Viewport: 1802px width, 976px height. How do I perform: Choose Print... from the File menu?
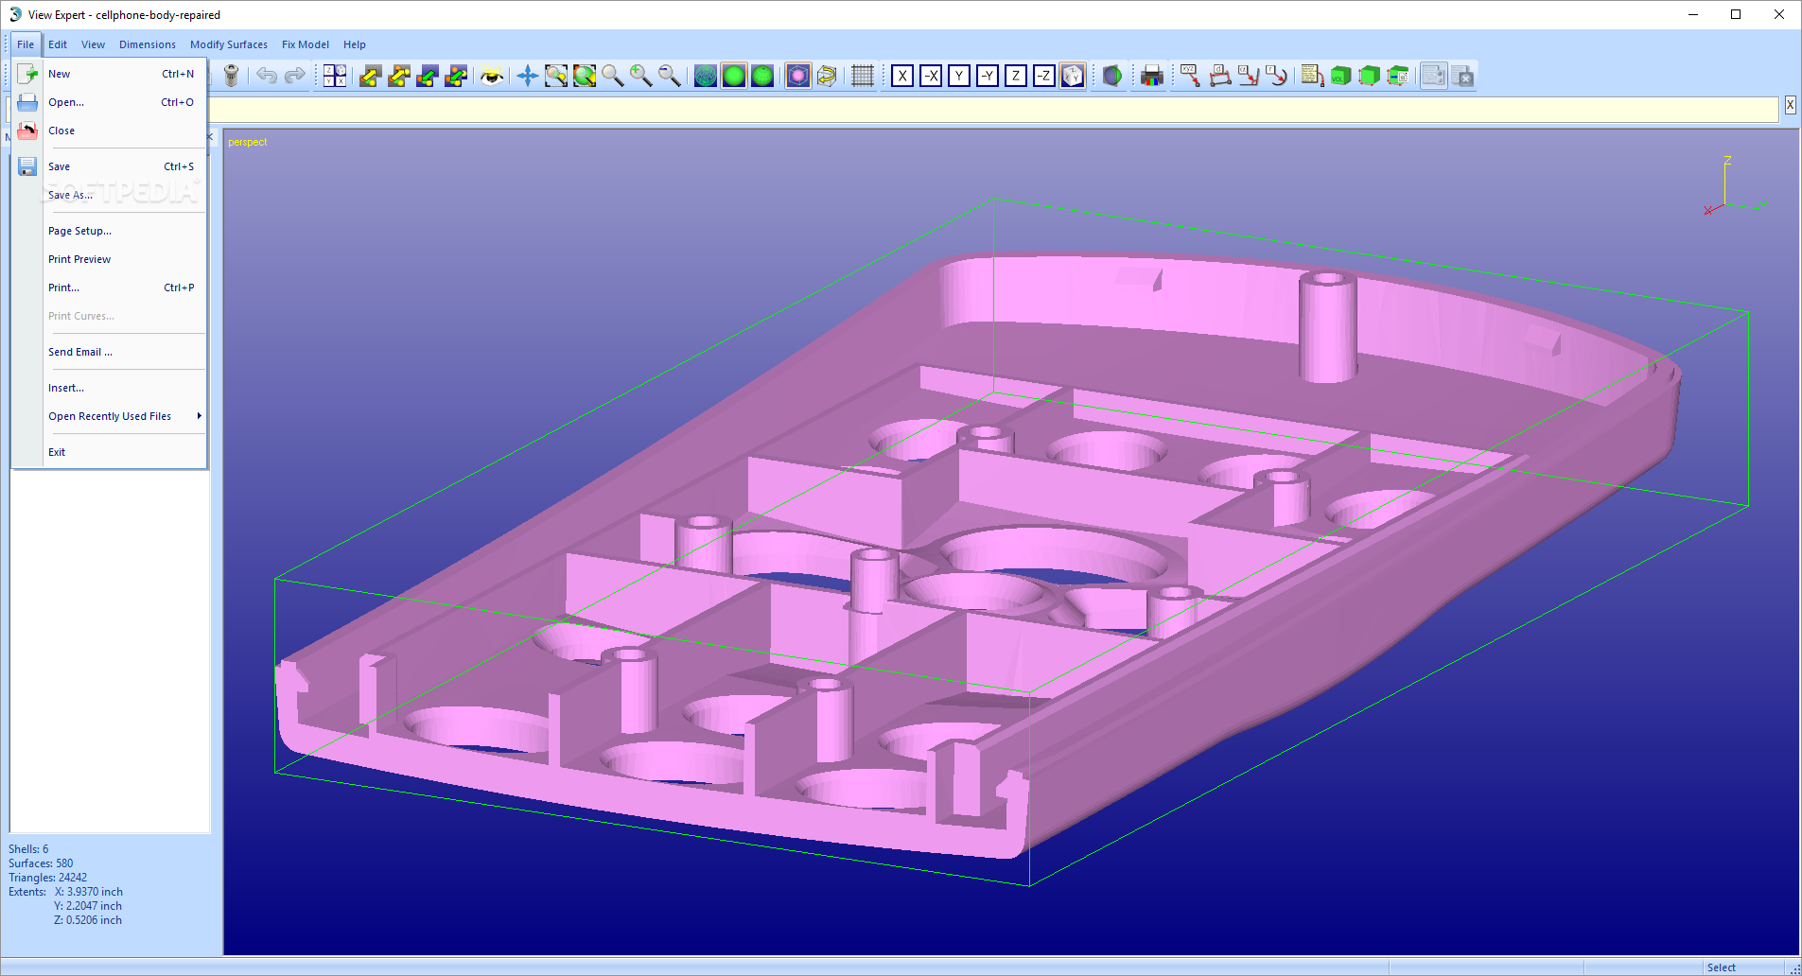coord(110,288)
